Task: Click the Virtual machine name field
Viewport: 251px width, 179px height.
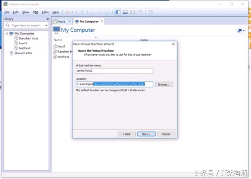Action: point(115,71)
